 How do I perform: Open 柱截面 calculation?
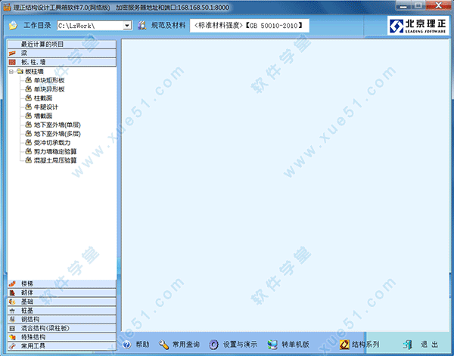click(43, 98)
